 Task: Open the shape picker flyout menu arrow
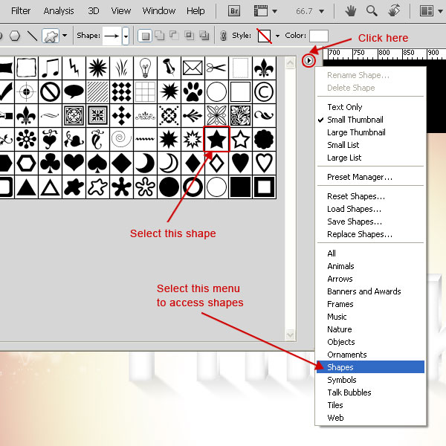308,60
